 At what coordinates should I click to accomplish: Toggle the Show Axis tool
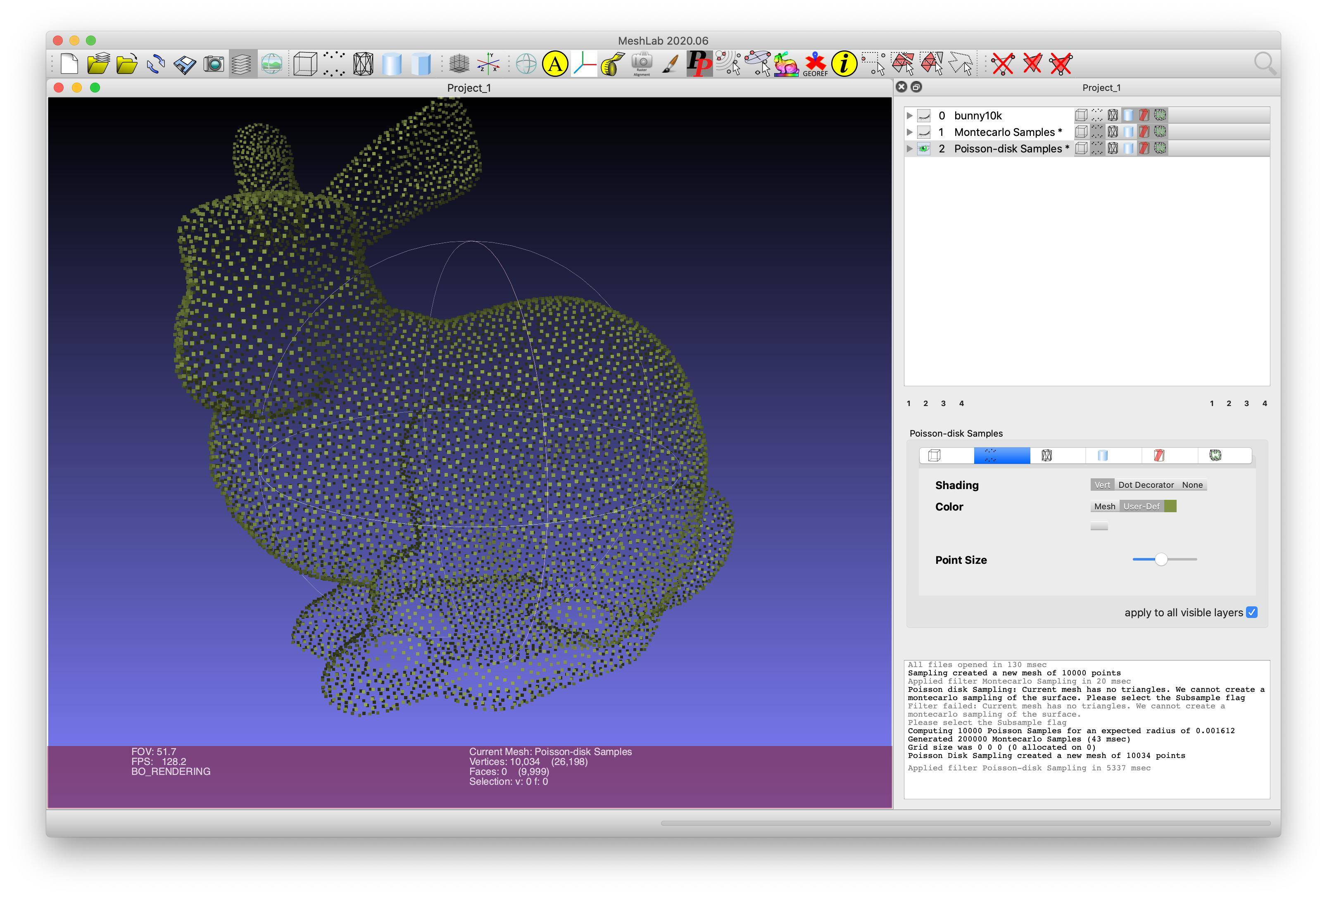[488, 63]
